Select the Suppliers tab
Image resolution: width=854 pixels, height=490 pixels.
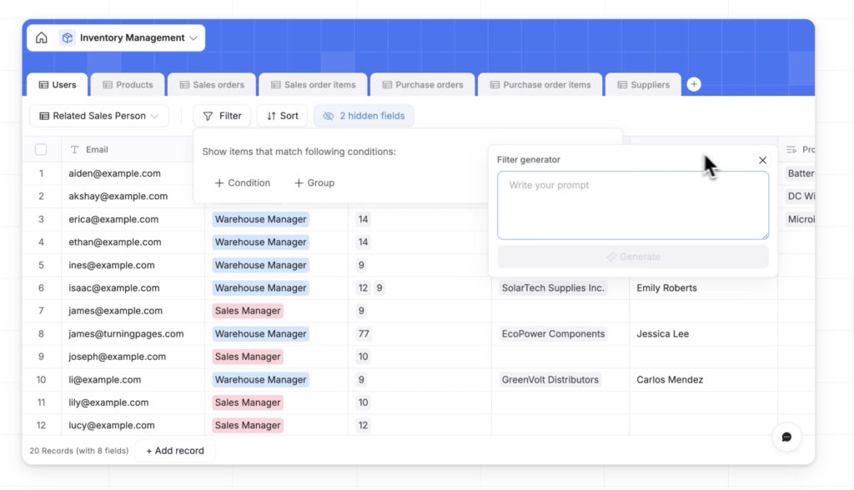coord(643,85)
